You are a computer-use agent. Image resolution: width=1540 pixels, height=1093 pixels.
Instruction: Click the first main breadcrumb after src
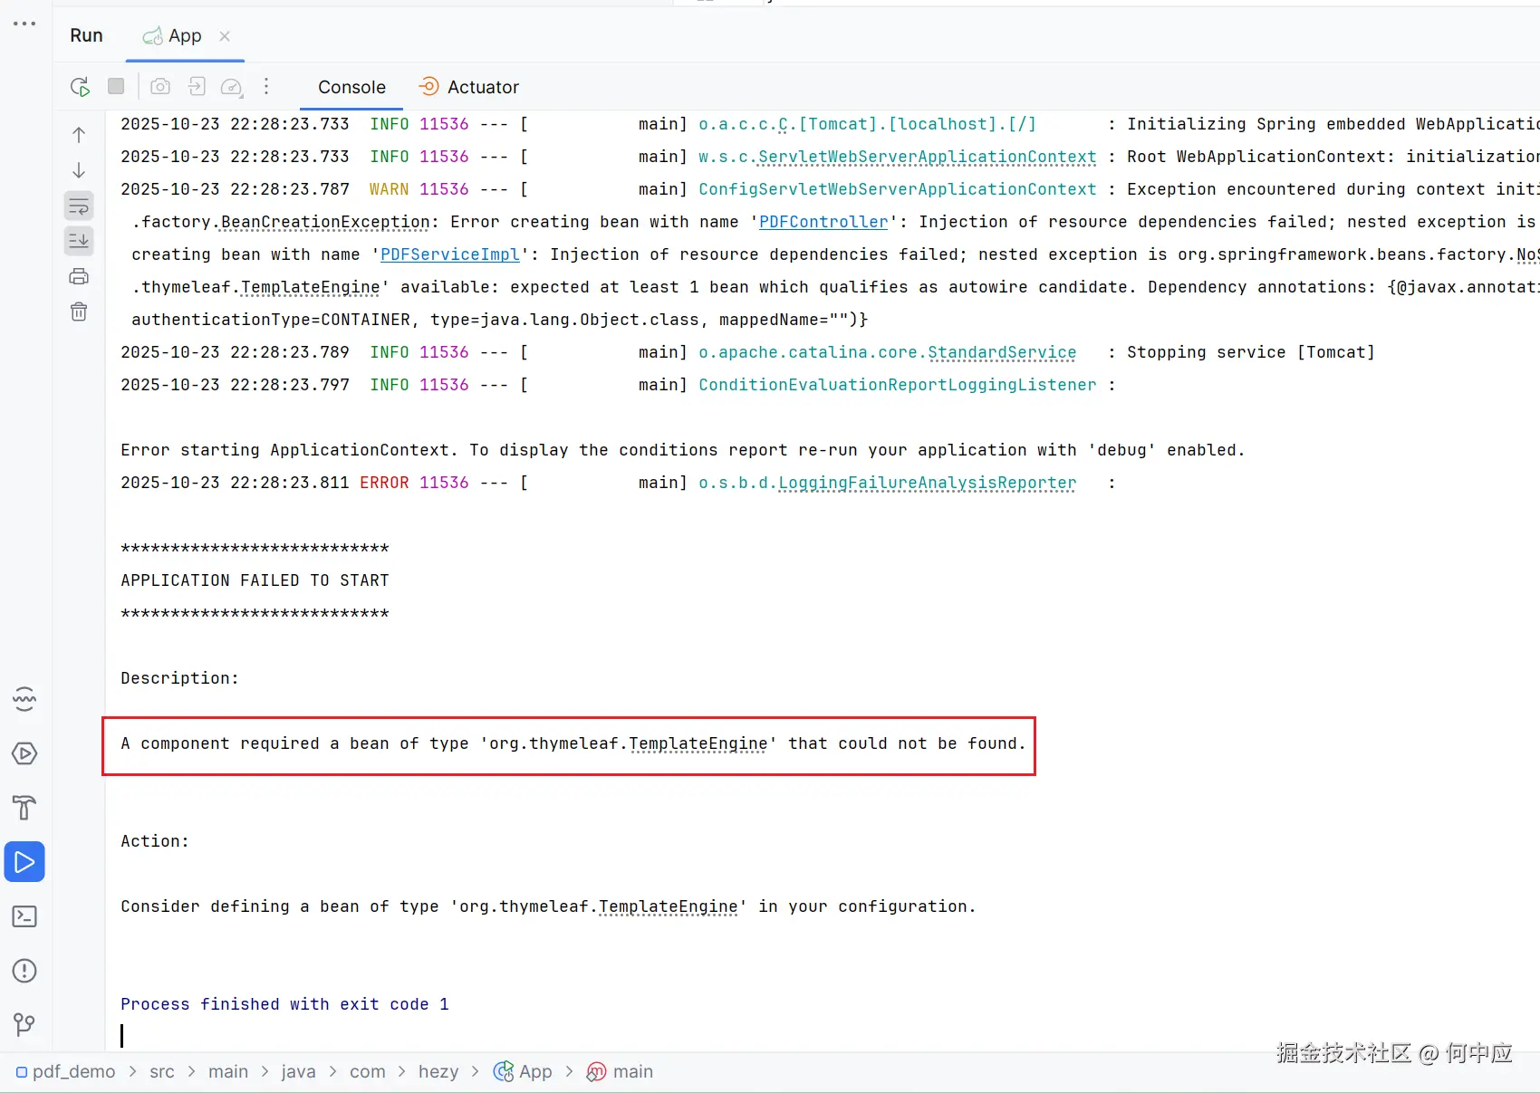pyautogui.click(x=228, y=1071)
